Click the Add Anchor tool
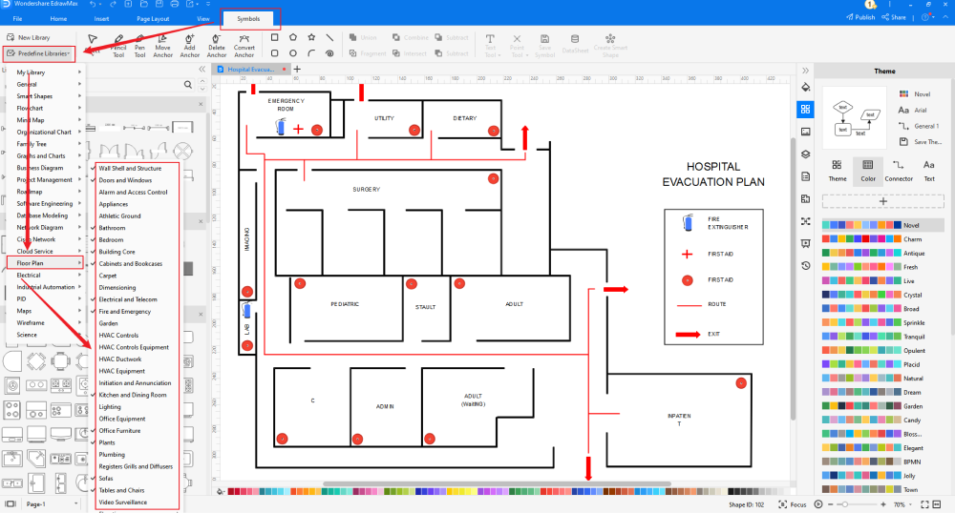955x513 pixels. pos(189,46)
